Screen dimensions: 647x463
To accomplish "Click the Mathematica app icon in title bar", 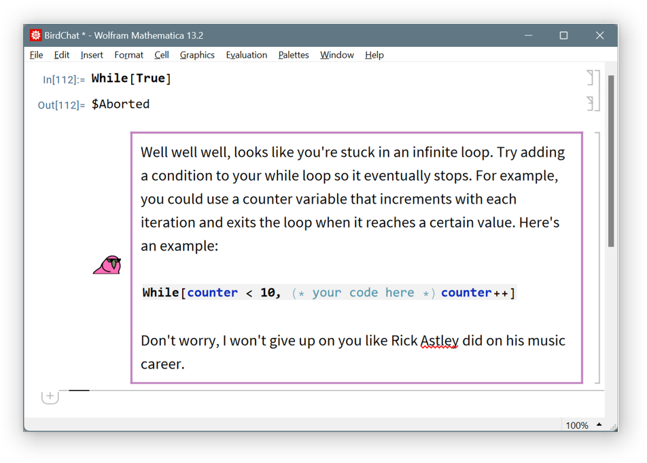I will point(36,35).
